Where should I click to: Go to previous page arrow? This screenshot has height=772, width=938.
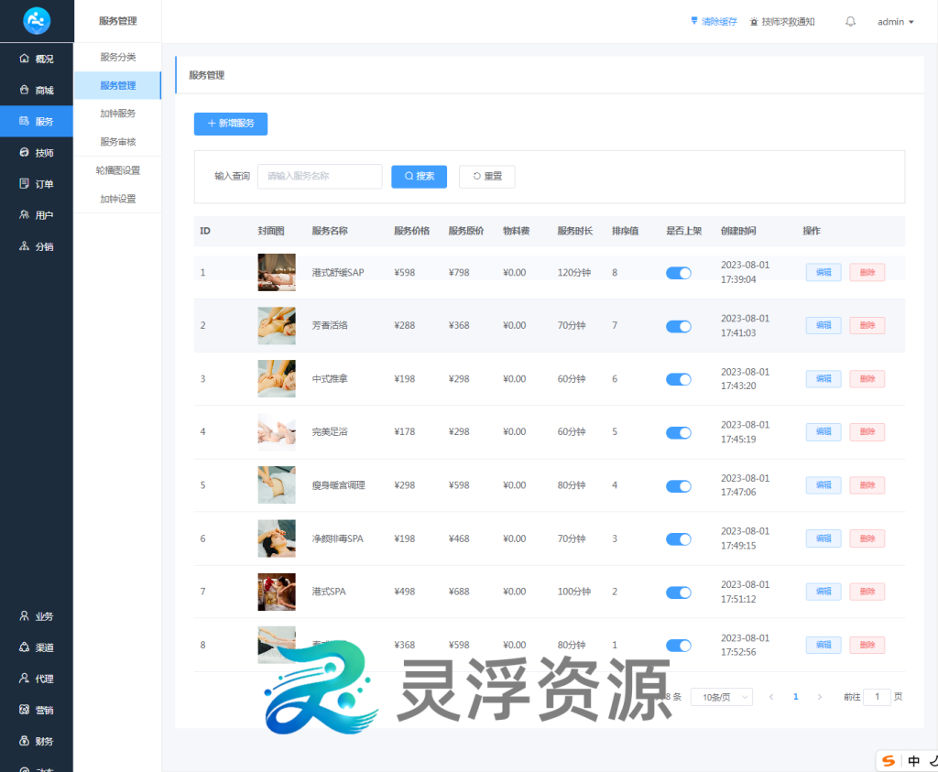771,697
